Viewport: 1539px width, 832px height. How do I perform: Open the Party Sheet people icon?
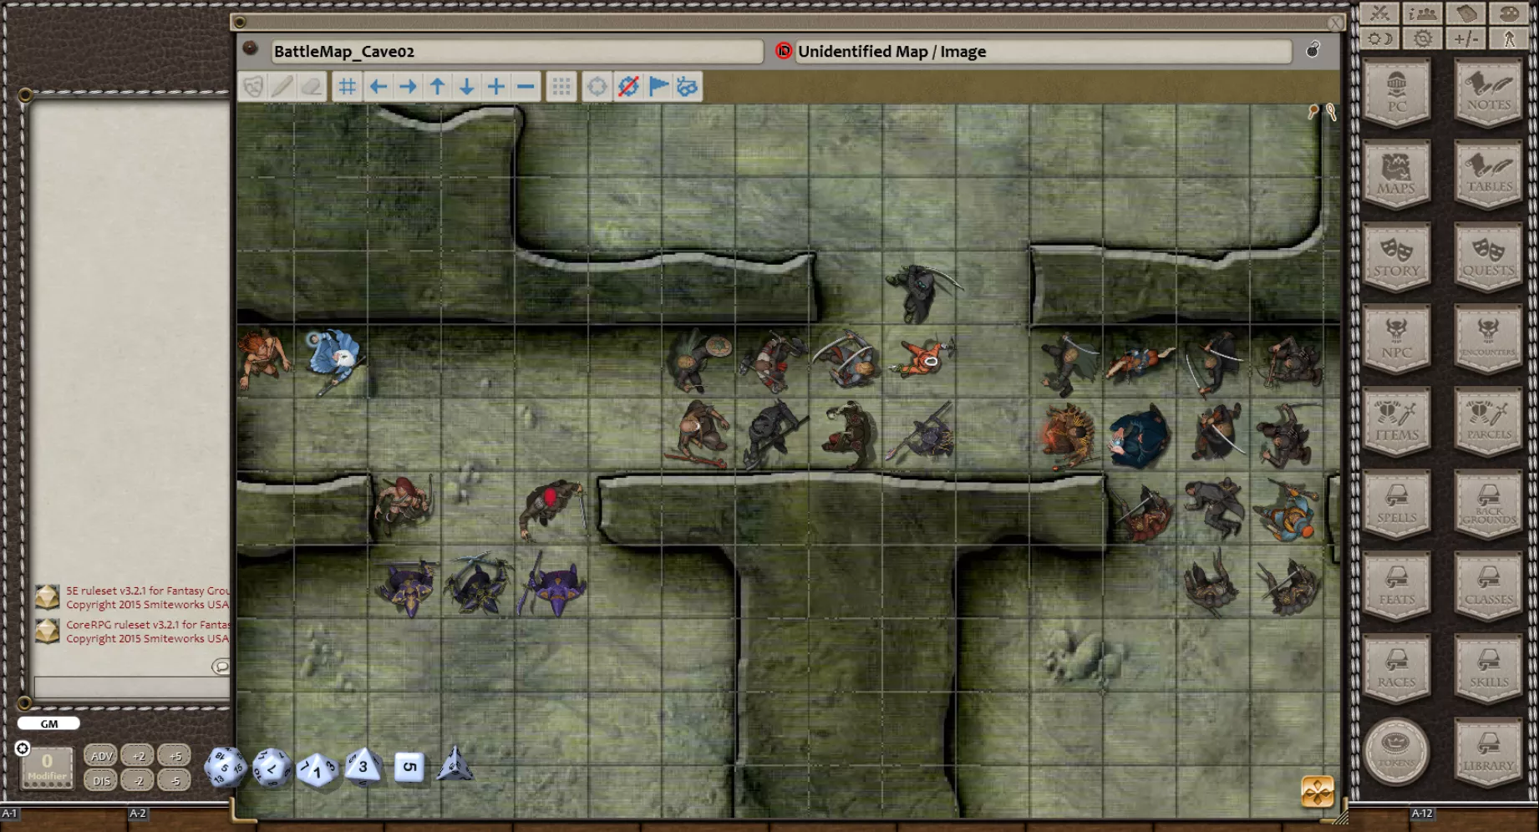pyautogui.click(x=1423, y=13)
